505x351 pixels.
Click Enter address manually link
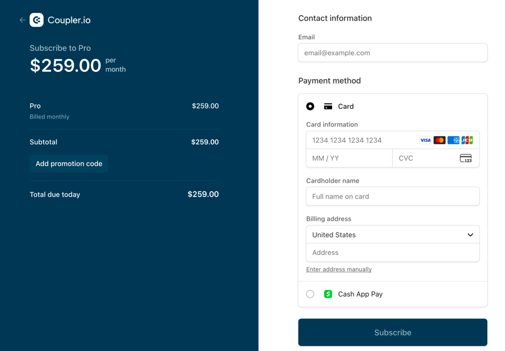click(x=339, y=270)
